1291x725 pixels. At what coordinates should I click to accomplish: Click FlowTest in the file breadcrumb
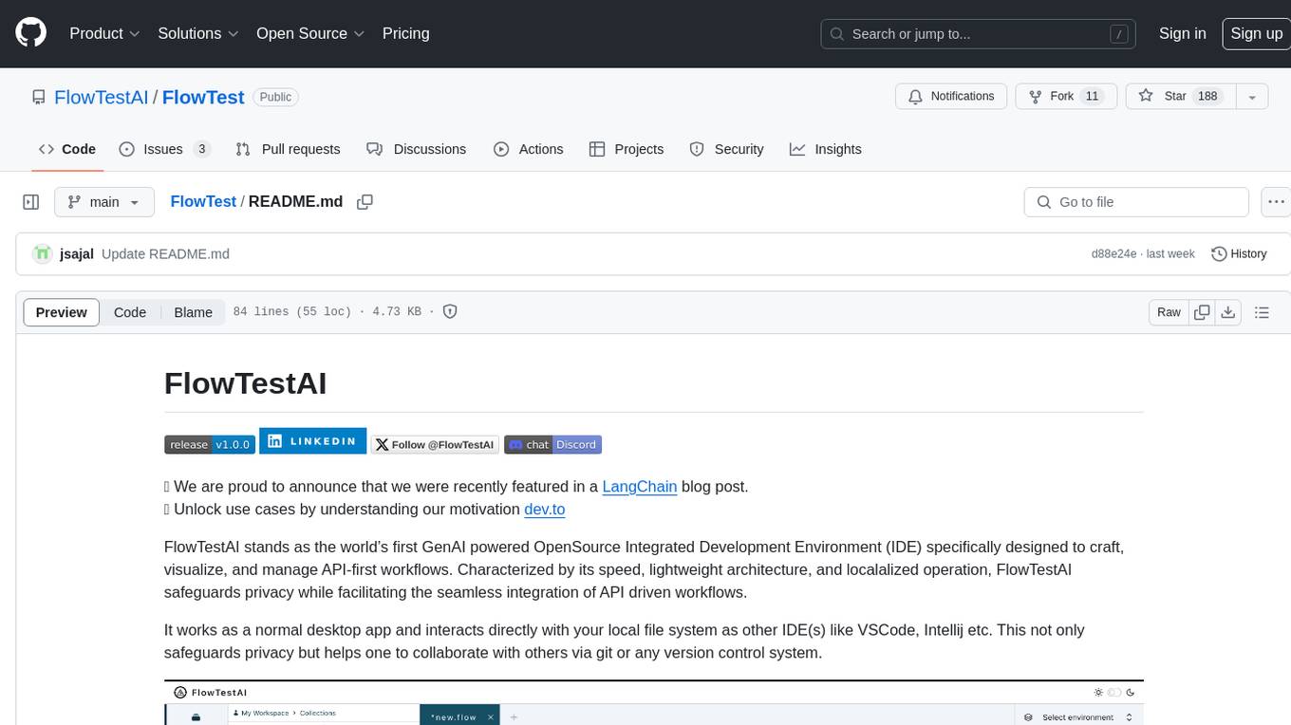pos(203,201)
